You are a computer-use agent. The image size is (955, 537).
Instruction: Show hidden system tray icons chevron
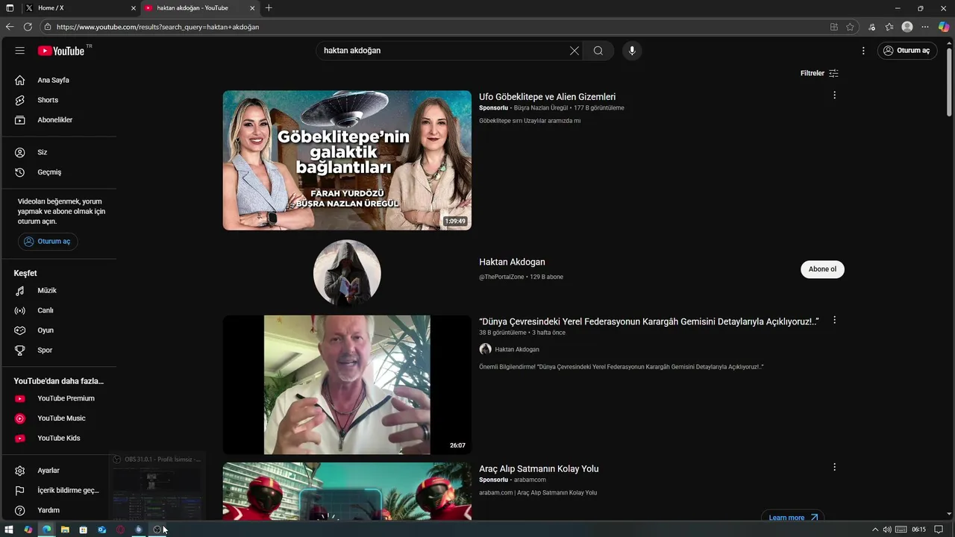tap(875, 530)
